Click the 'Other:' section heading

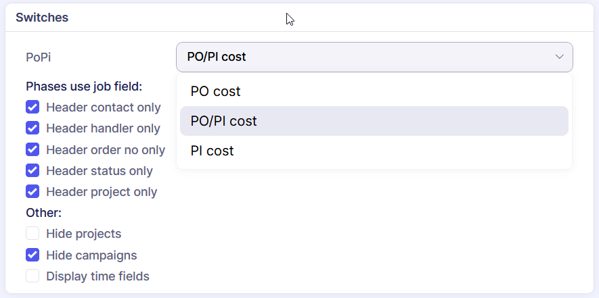43,213
